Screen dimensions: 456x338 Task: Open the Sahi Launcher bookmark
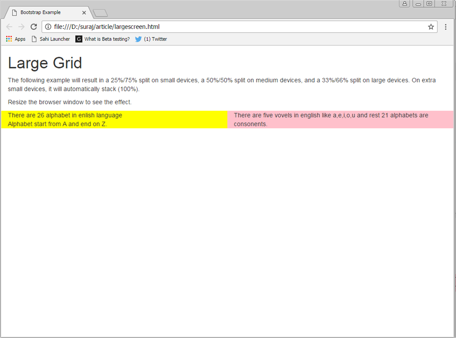(x=51, y=39)
